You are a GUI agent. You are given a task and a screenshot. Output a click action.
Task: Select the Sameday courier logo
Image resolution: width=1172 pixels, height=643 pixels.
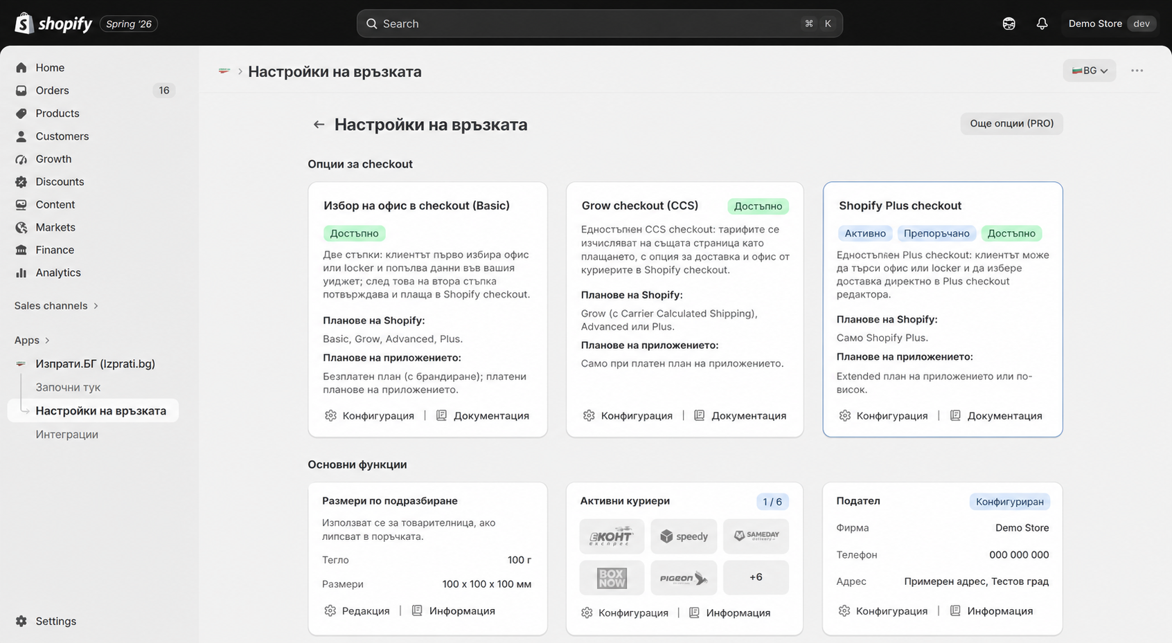pyautogui.click(x=756, y=536)
